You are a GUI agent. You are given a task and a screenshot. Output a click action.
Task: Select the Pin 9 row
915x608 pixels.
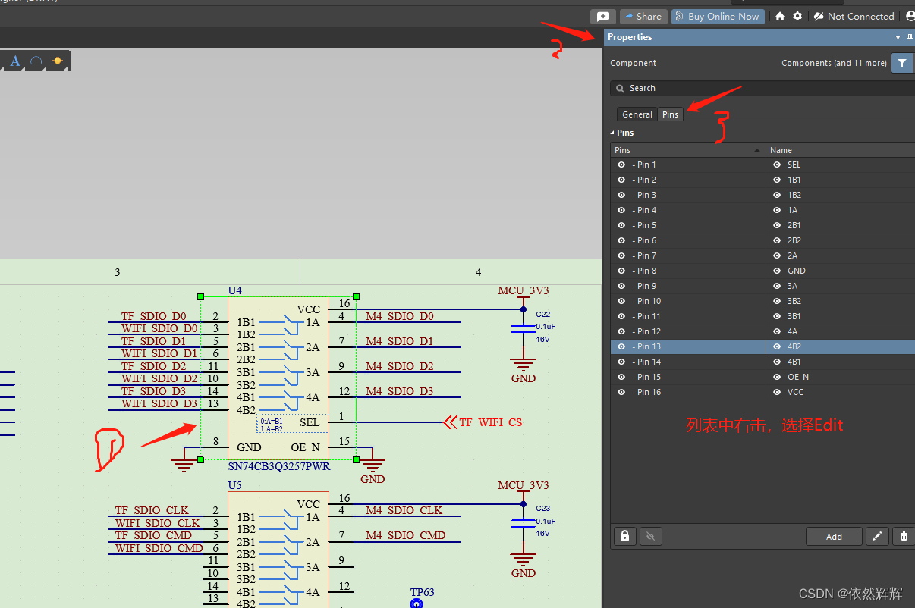pyautogui.click(x=762, y=286)
